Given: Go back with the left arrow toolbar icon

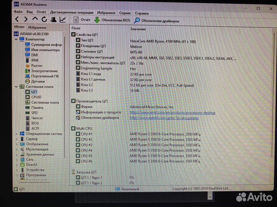Looking at the screenshot, I should [x=17, y=19].
